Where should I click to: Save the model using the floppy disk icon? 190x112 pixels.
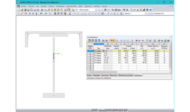28,10
